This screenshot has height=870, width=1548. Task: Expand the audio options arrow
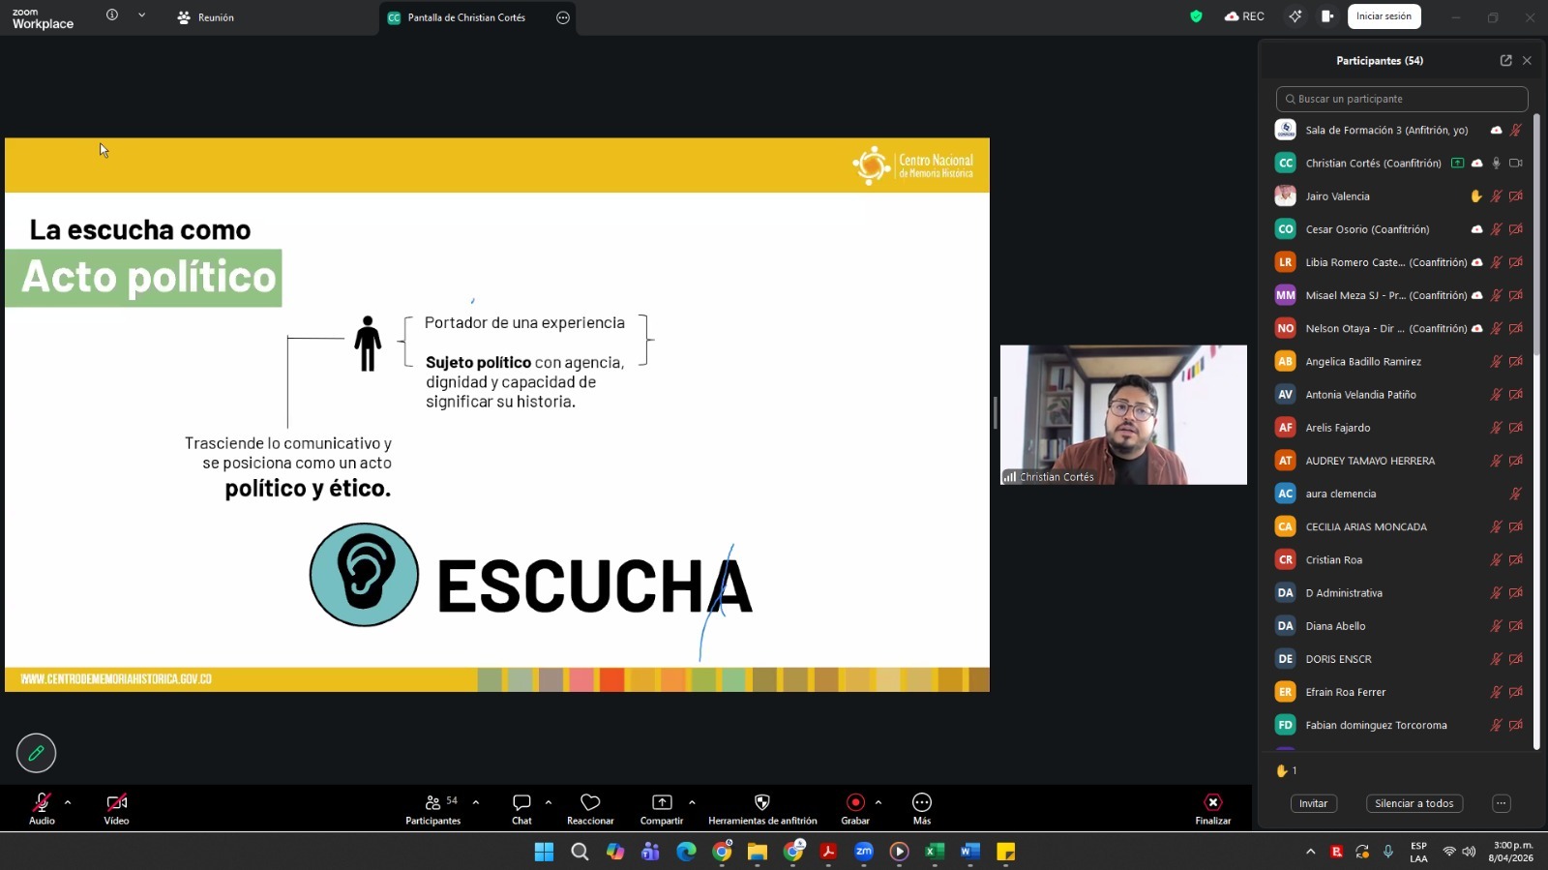tap(68, 802)
